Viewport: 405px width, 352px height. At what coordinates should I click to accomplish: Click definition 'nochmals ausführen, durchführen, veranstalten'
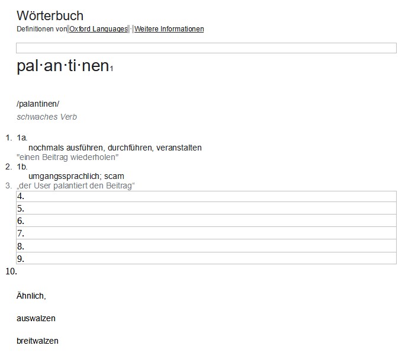point(115,148)
